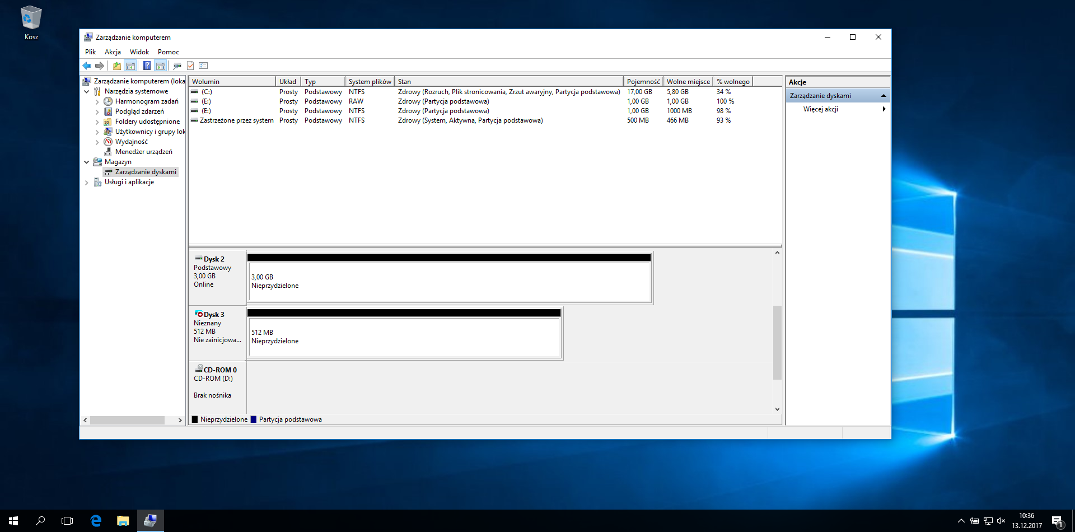The height and width of the screenshot is (532, 1075).
Task: Toggle the show/hide console tree toolbar icon
Action: pyautogui.click(x=130, y=66)
